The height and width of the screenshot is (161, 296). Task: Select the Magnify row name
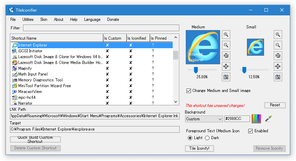(25, 68)
